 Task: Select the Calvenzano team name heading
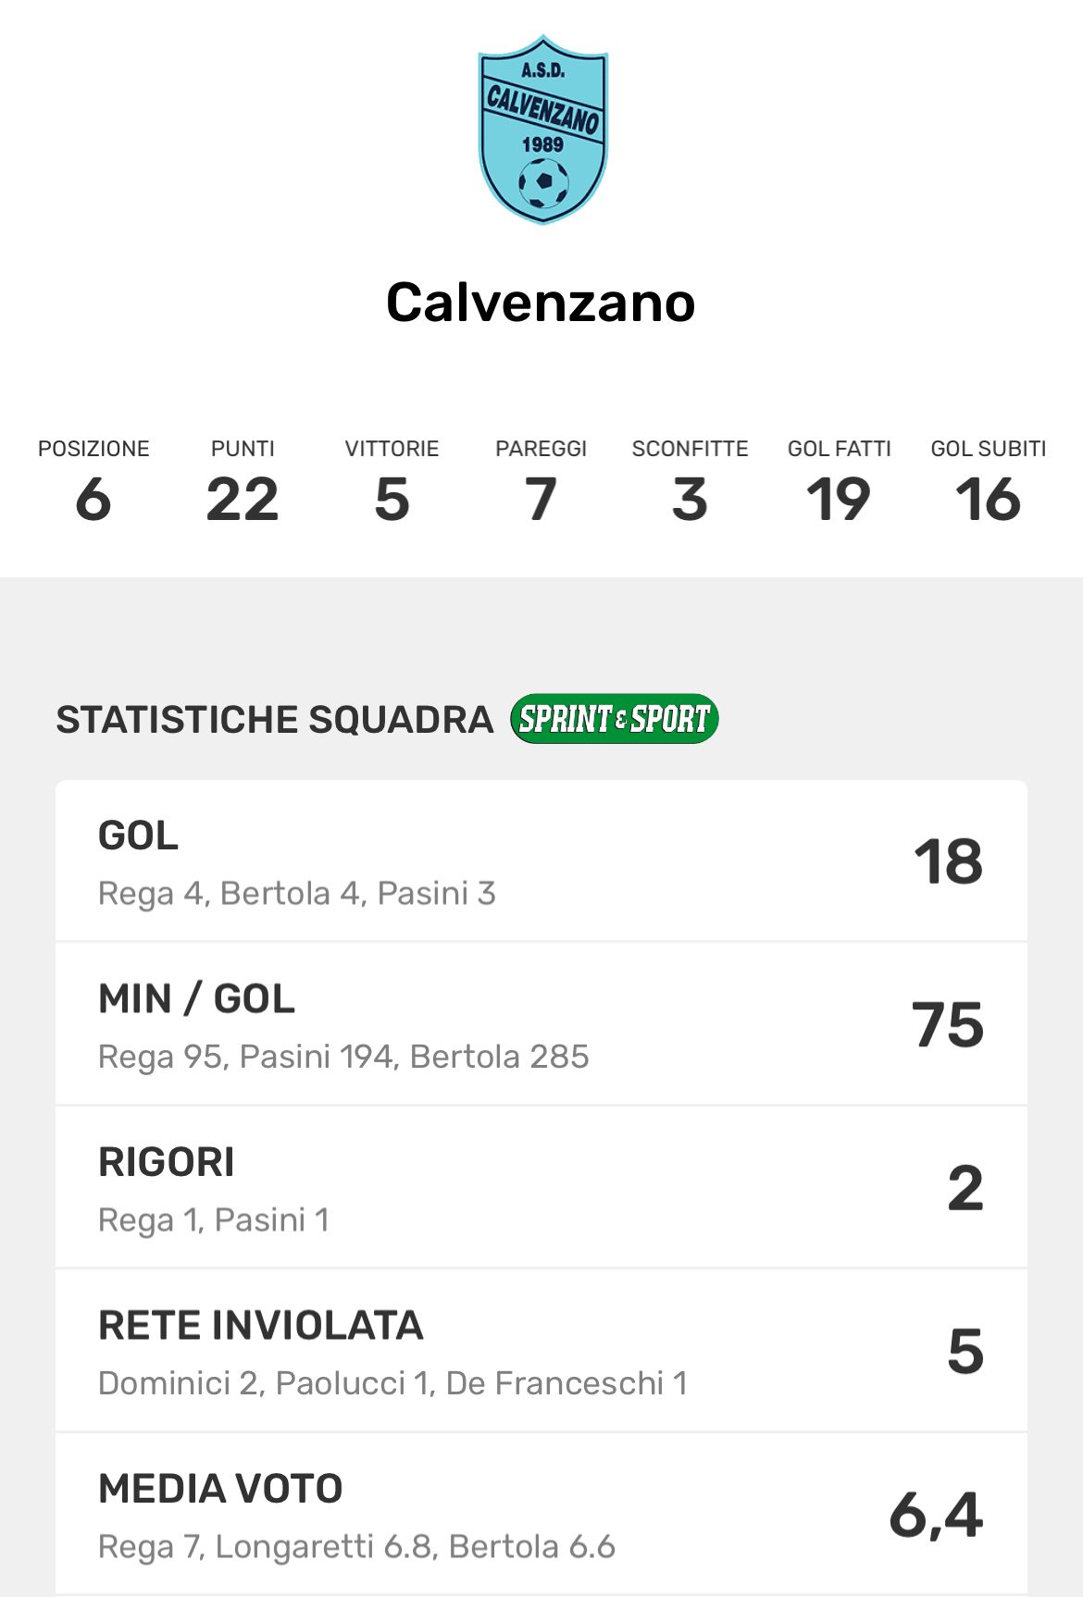[x=541, y=303]
